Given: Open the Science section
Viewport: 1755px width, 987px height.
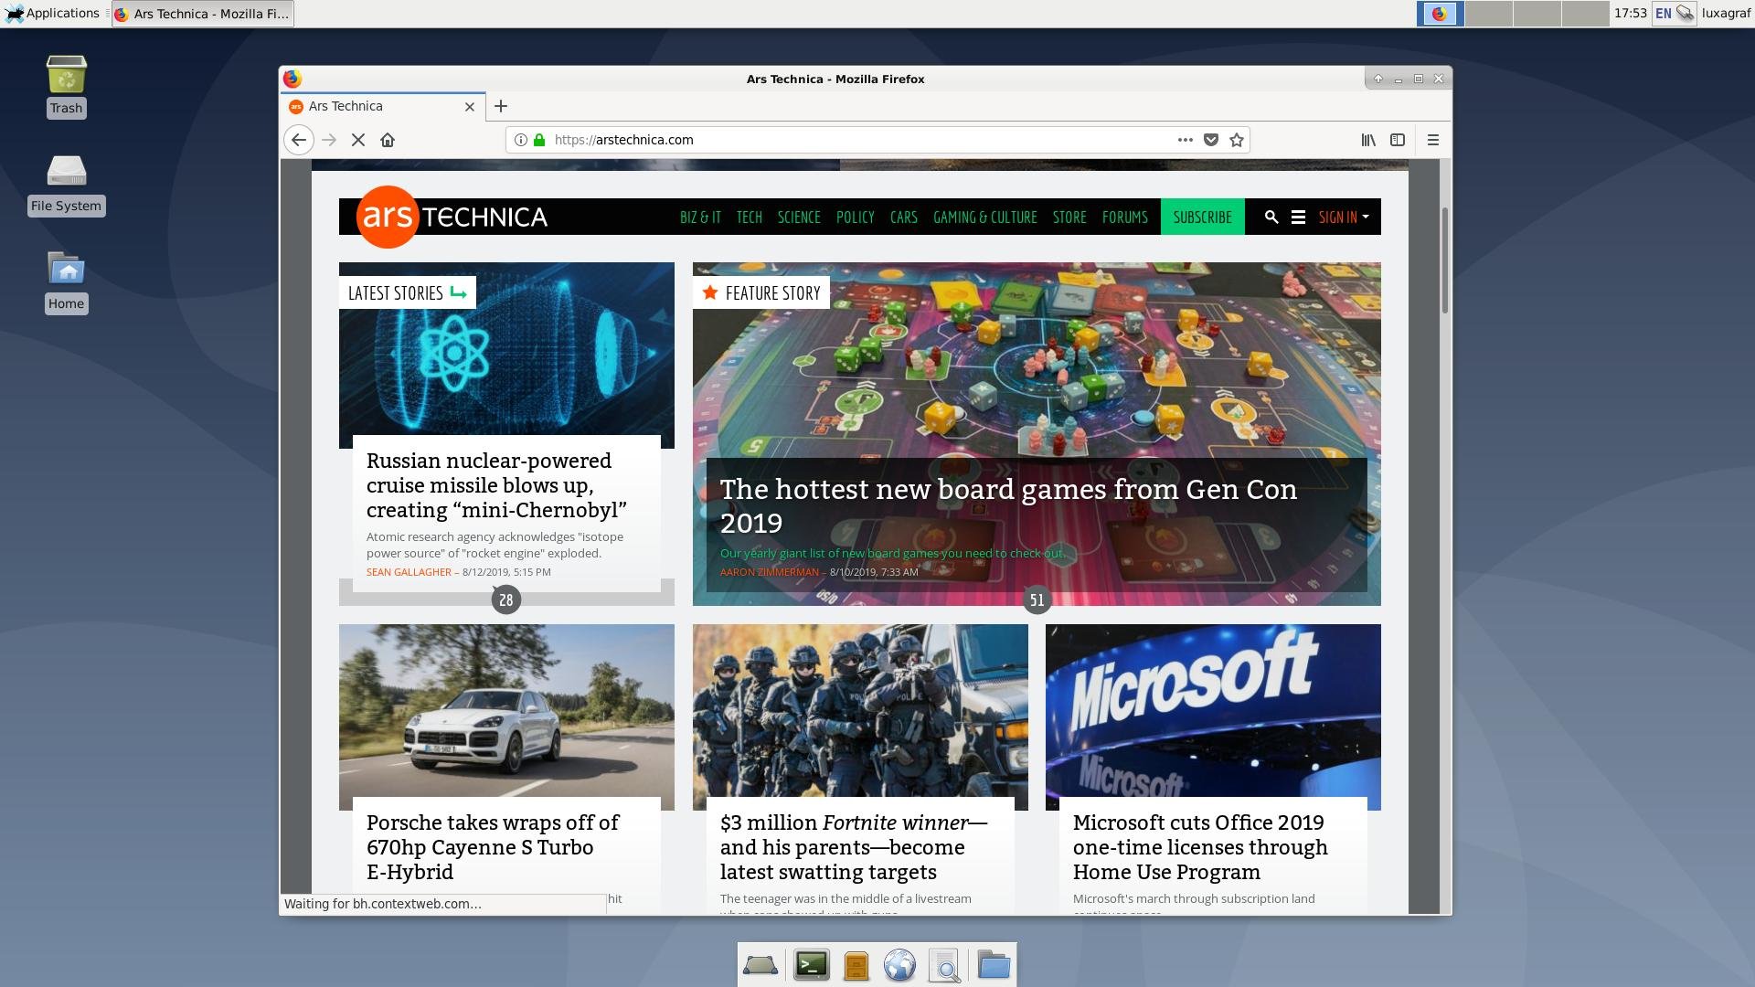Looking at the screenshot, I should pyautogui.click(x=798, y=217).
